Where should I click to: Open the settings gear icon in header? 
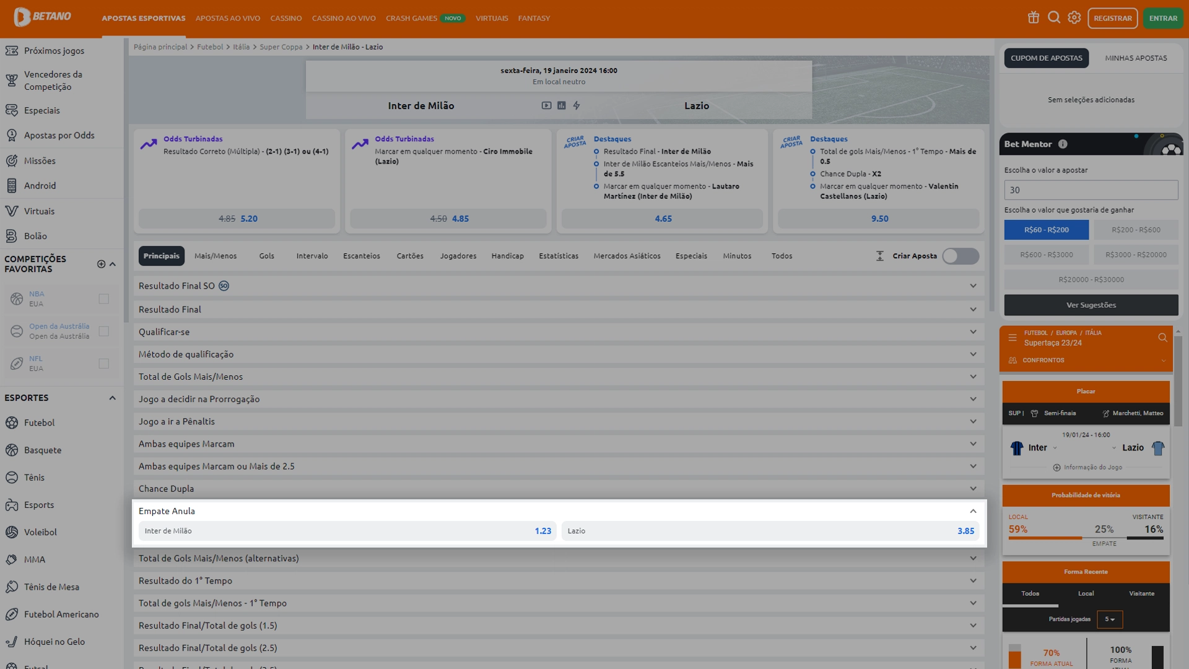tap(1074, 18)
